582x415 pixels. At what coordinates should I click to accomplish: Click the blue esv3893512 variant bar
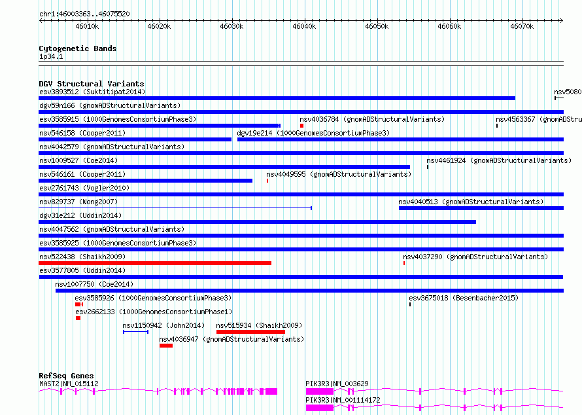coord(277,98)
